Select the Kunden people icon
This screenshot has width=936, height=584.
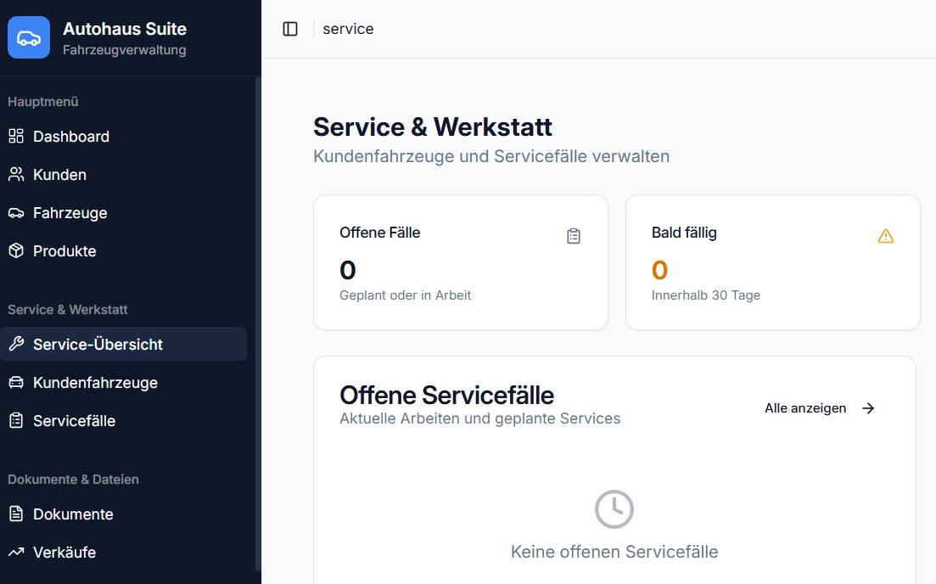(x=17, y=174)
